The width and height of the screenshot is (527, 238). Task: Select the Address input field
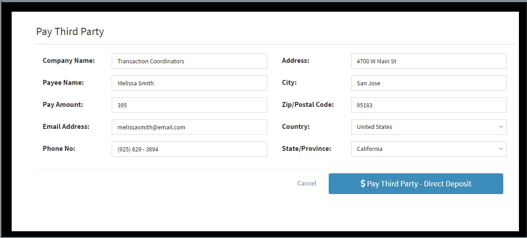tap(429, 61)
